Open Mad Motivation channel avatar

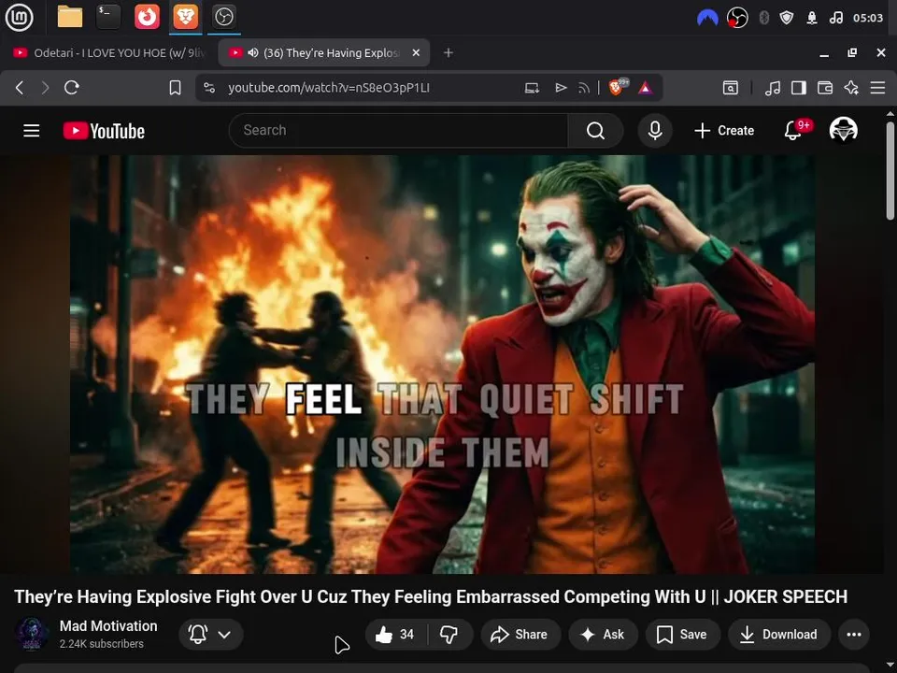pos(31,634)
